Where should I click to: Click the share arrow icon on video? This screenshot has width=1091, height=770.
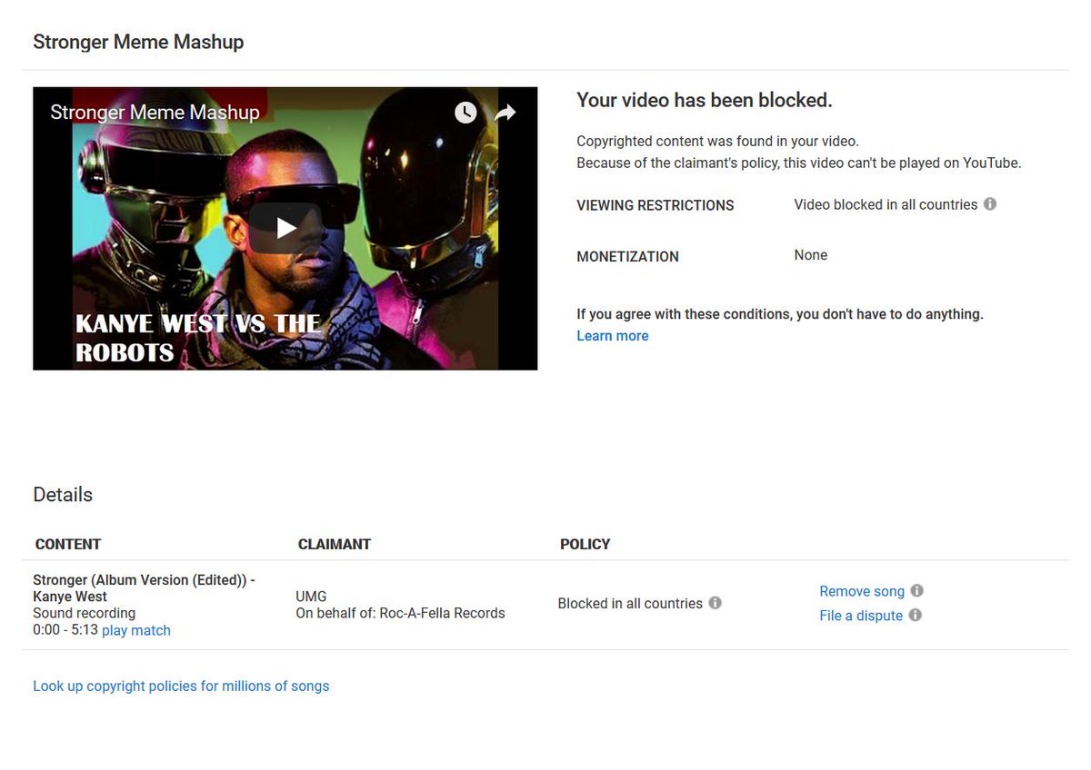[505, 113]
